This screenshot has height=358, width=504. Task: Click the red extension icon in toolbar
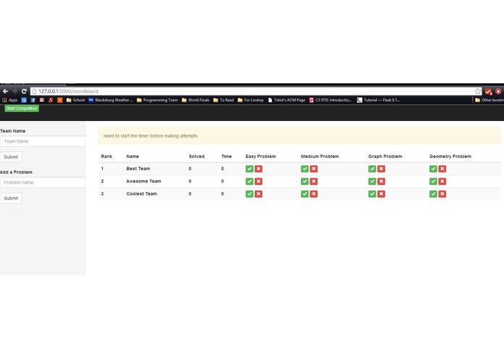pos(498,91)
